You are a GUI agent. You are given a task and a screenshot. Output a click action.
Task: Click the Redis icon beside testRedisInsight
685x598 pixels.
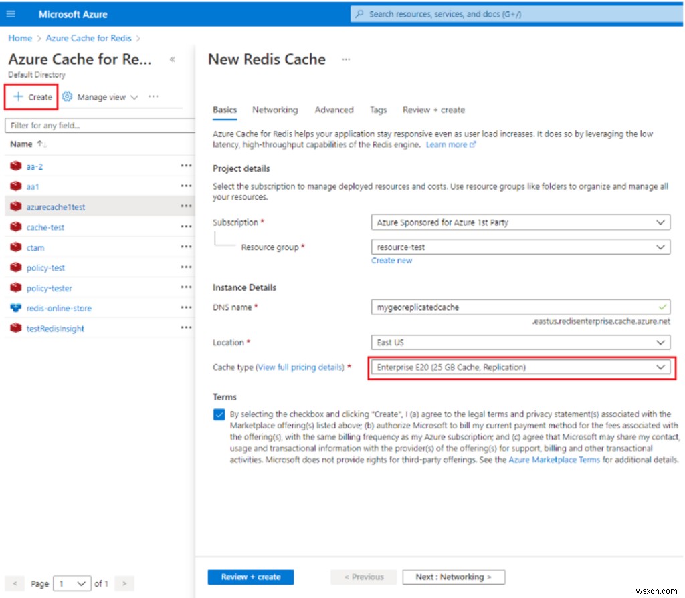(x=15, y=328)
